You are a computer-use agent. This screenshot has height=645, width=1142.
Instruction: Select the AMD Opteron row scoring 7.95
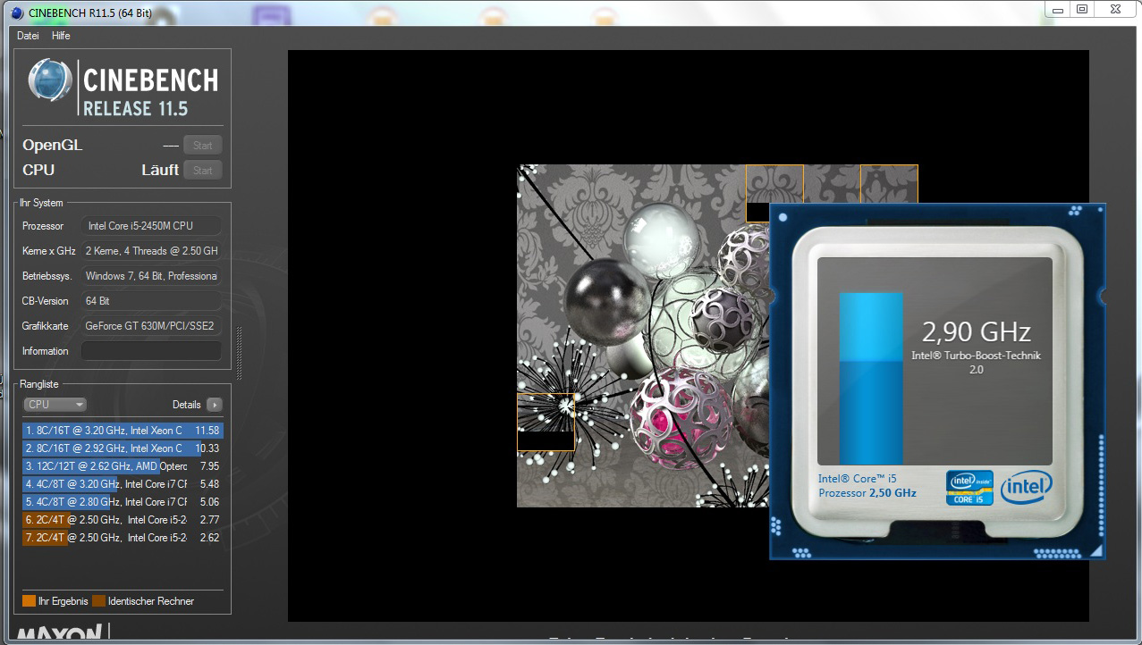coord(123,466)
